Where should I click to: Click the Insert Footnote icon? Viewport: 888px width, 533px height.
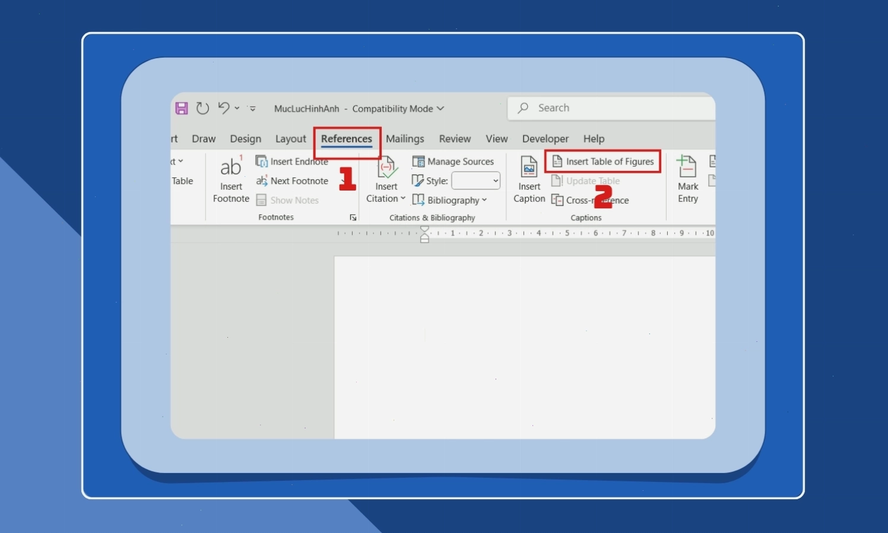(231, 166)
